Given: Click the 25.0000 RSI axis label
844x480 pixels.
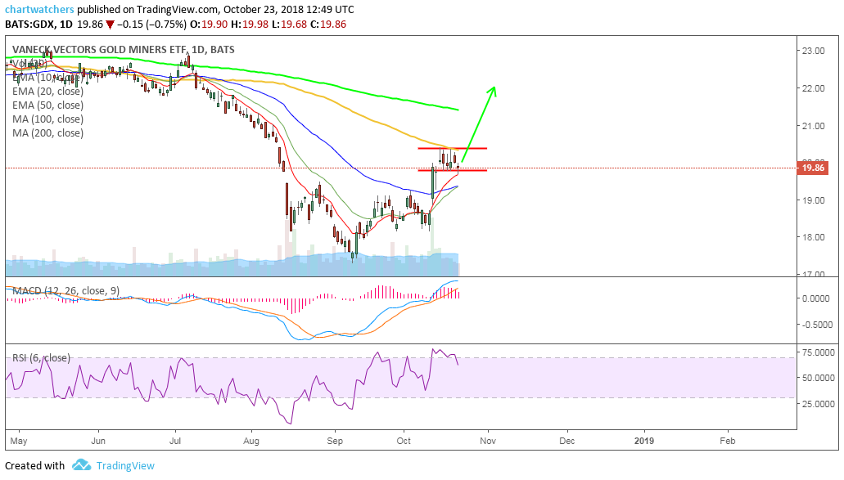Looking at the screenshot, I should pos(818,404).
